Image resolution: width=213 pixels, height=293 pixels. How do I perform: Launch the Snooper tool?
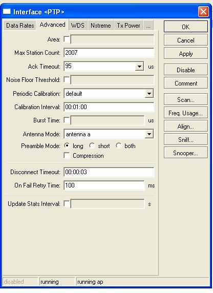pos(186,153)
